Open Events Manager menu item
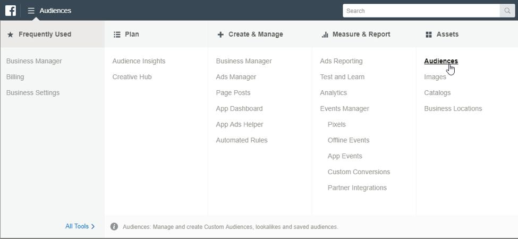The width and height of the screenshot is (518, 239). [344, 109]
